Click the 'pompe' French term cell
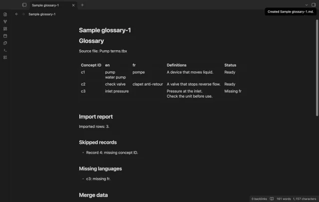The image size is (319, 202). [139, 72]
